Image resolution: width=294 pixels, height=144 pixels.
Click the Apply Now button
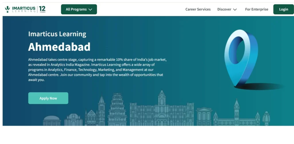(x=48, y=98)
